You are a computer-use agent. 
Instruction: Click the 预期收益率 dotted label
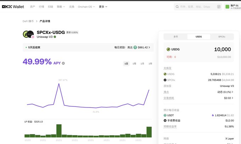170,127
